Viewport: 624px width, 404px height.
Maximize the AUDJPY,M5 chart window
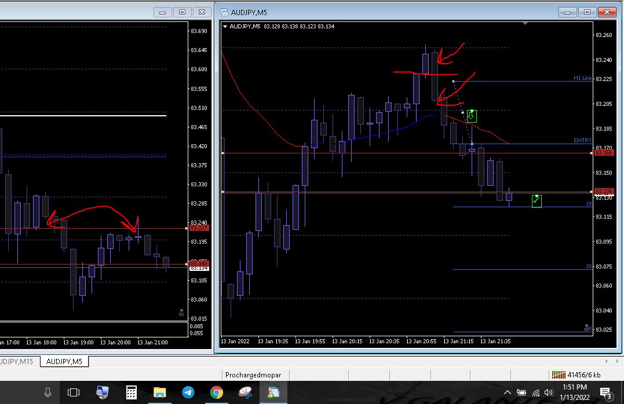point(587,12)
